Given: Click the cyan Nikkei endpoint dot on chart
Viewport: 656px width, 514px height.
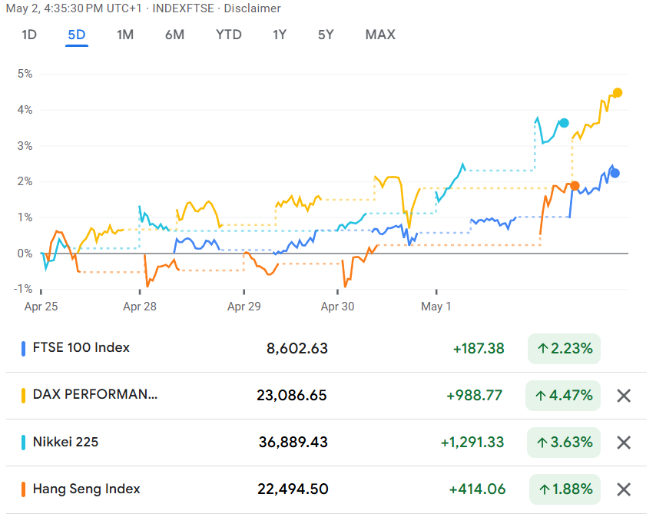Looking at the screenshot, I should (564, 123).
